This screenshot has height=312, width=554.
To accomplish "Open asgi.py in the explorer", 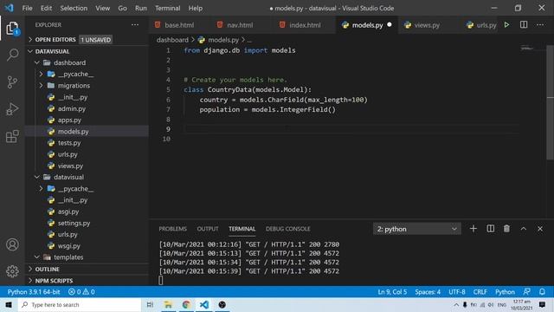I will click(x=68, y=211).
